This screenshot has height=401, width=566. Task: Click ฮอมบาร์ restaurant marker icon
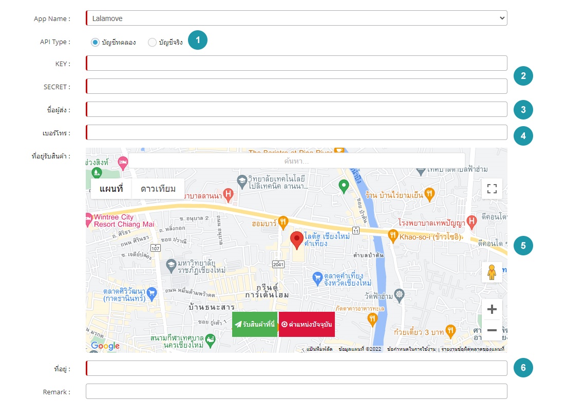tap(284, 223)
